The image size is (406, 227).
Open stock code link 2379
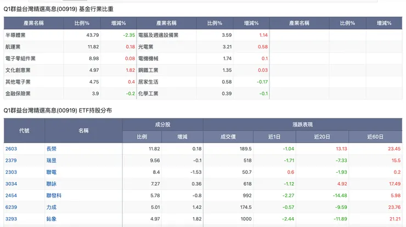(x=11, y=161)
